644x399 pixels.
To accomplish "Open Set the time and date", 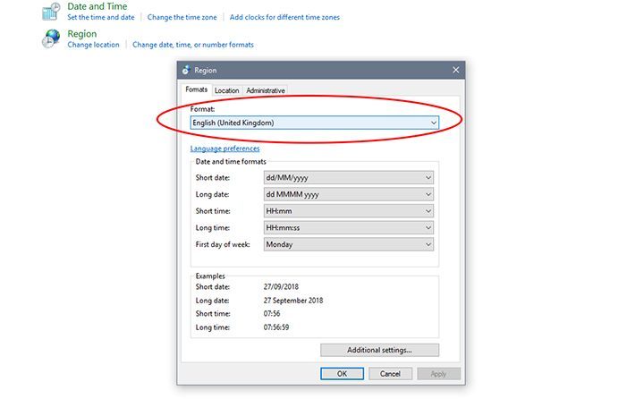I will [100, 17].
